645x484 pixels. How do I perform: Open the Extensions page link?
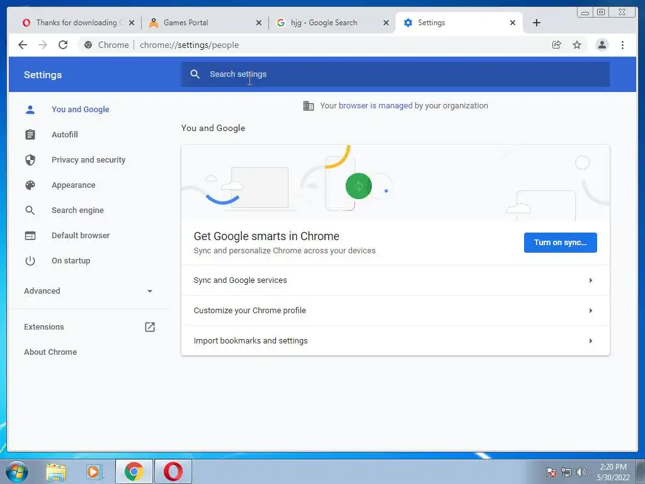click(x=44, y=327)
